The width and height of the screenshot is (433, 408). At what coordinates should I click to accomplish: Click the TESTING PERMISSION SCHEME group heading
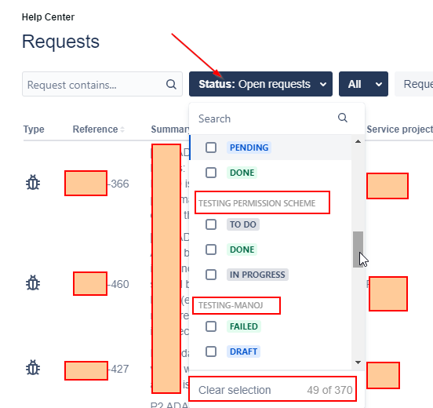click(257, 203)
